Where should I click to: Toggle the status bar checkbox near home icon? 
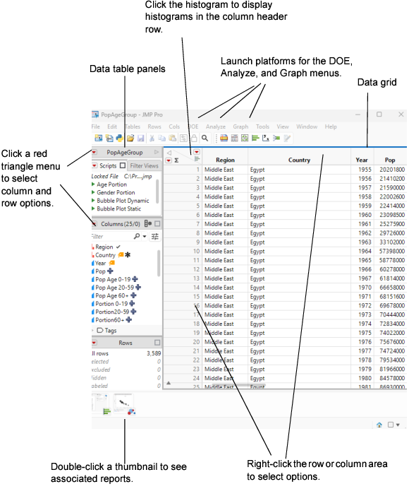coord(391,425)
